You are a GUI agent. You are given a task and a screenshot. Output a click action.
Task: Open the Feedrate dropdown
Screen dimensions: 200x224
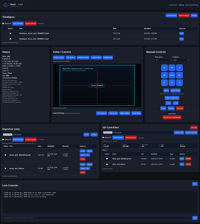click(181, 60)
